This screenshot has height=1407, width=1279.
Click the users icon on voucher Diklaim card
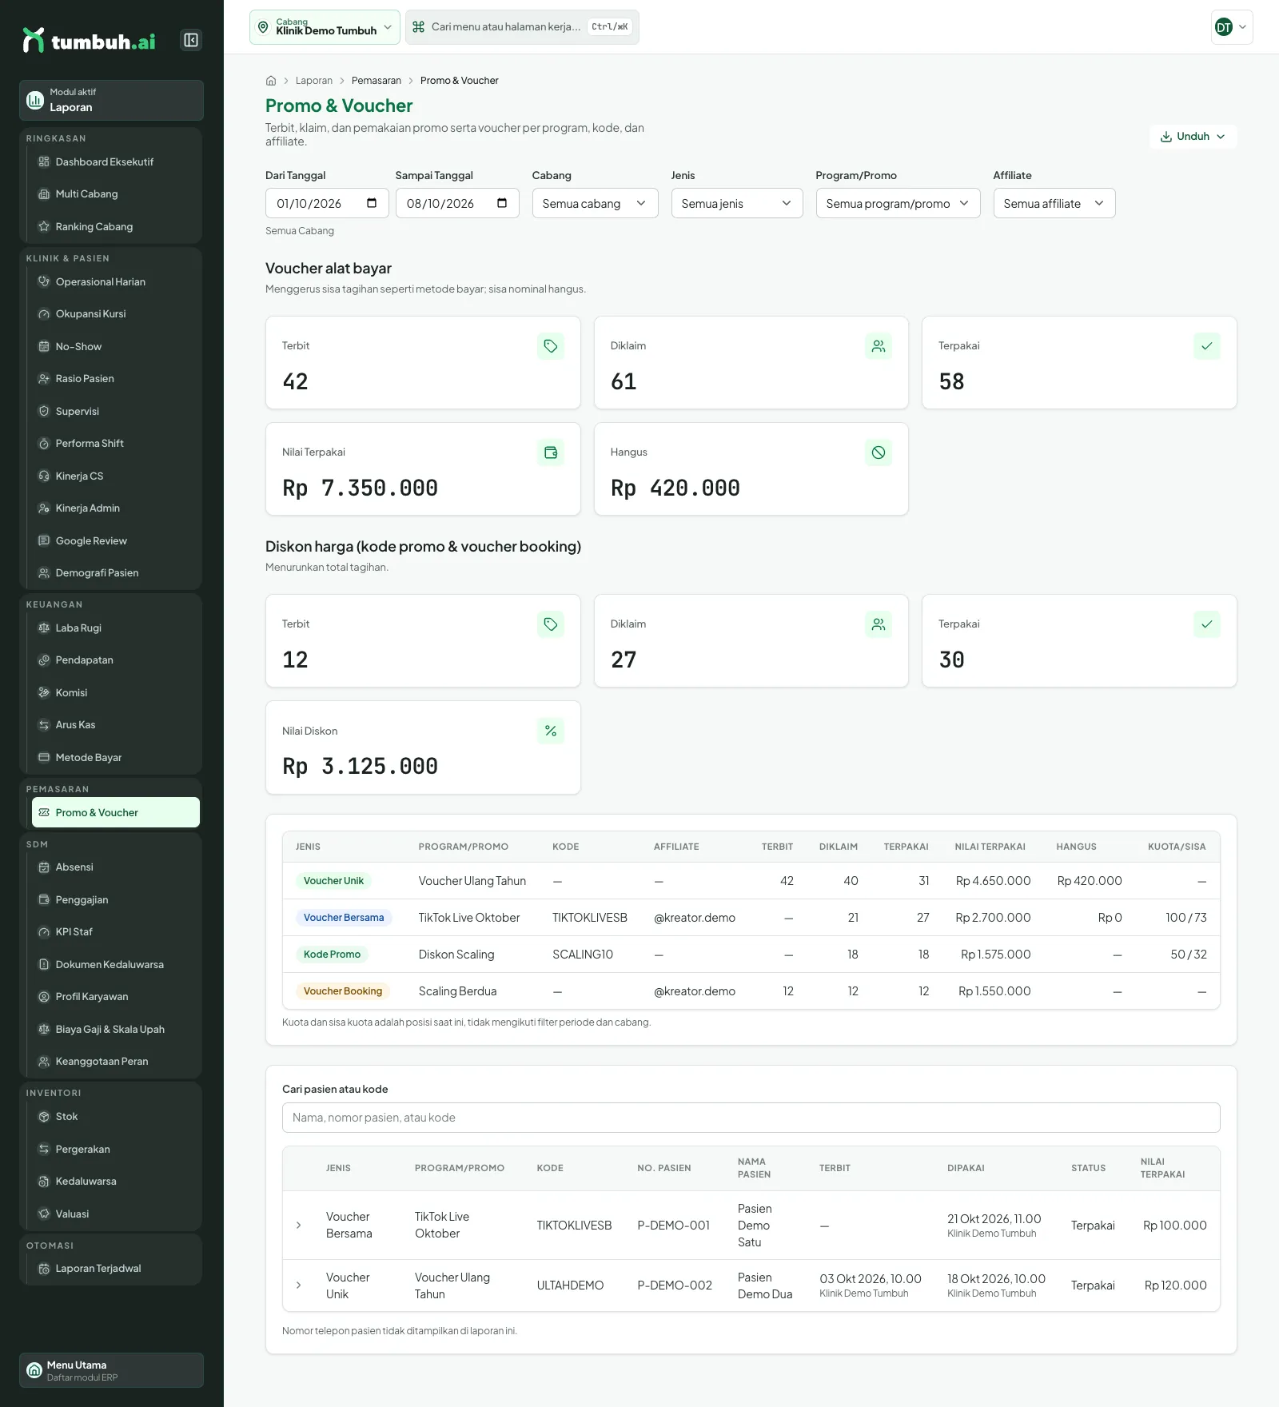click(879, 346)
